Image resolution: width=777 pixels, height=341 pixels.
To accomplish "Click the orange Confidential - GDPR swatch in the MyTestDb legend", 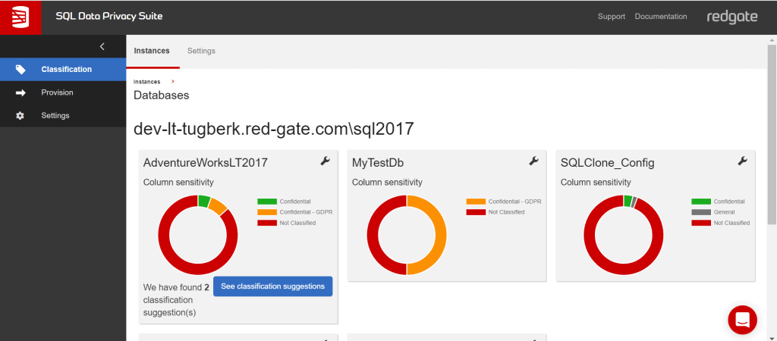I will tap(476, 202).
